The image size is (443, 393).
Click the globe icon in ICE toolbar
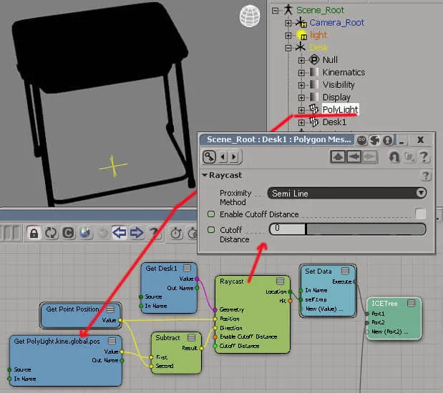[85, 233]
